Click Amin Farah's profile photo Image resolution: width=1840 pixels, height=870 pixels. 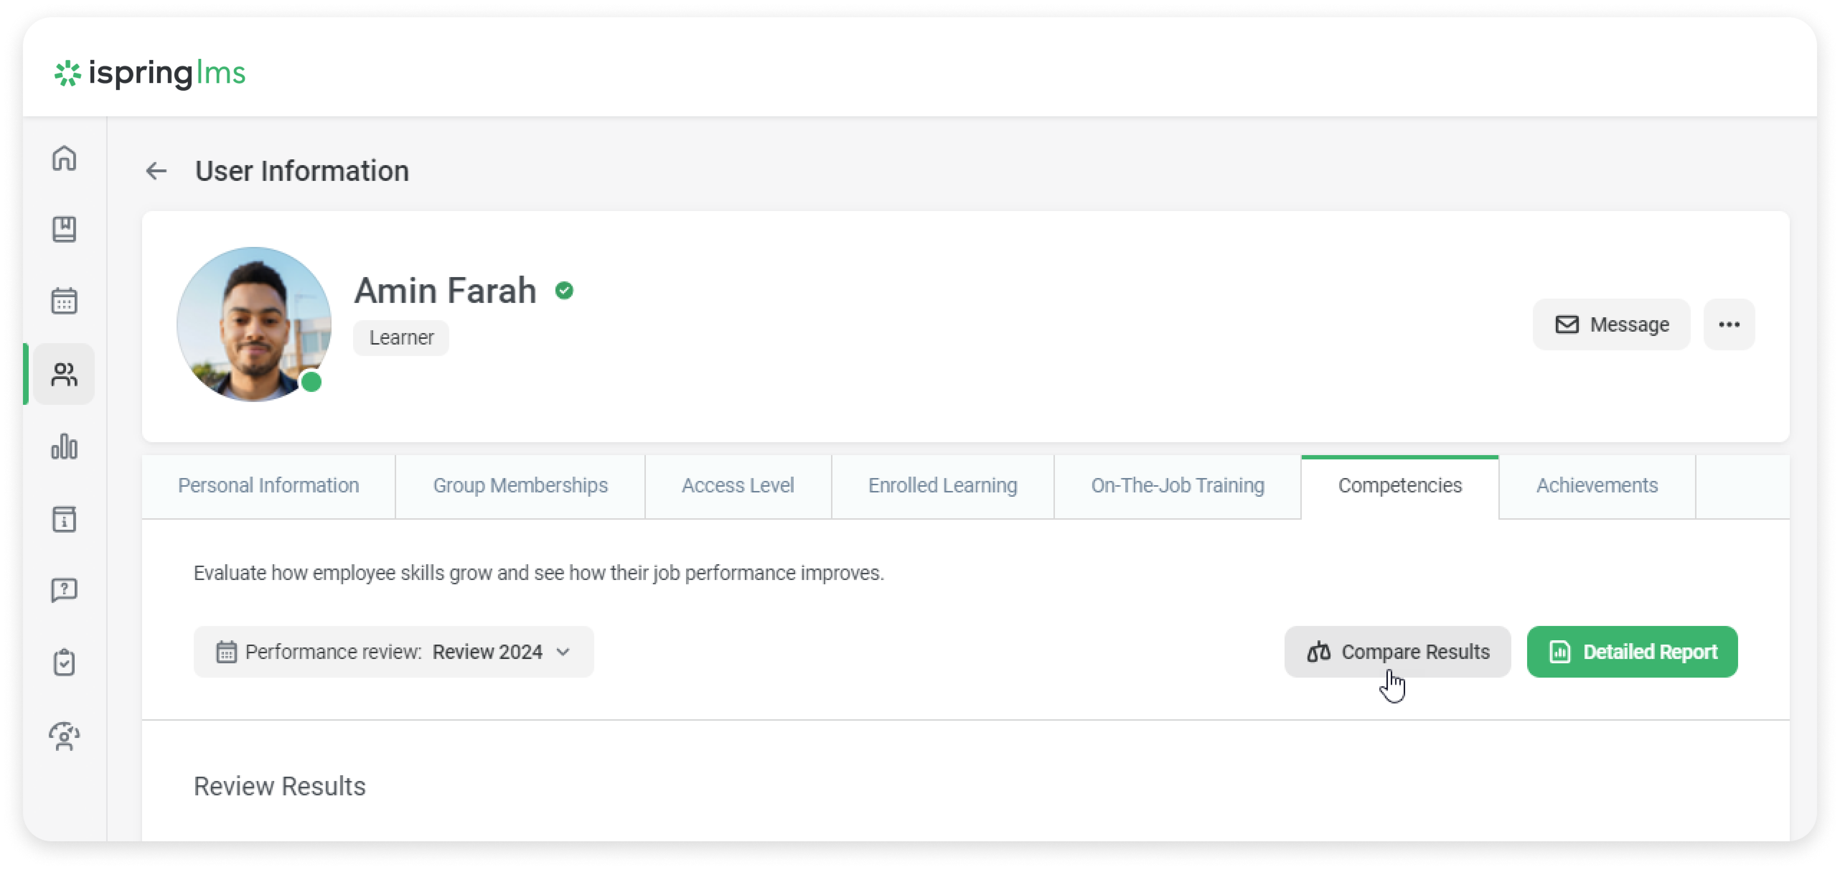coord(254,324)
